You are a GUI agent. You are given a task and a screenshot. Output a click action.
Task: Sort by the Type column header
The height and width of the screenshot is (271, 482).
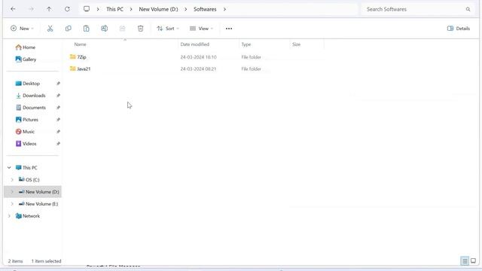246,44
